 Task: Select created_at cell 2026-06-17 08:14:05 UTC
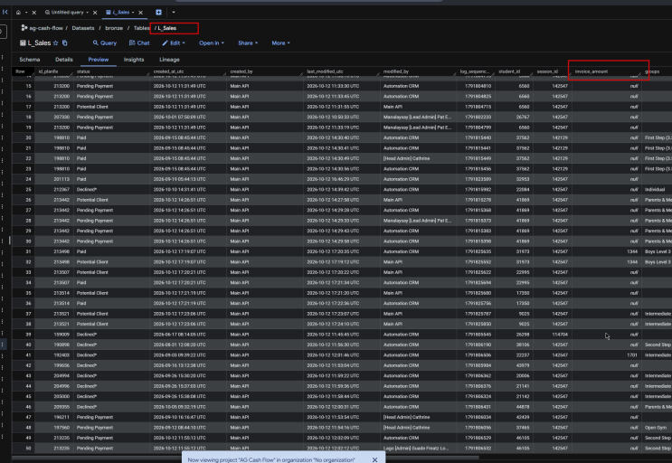point(188,335)
